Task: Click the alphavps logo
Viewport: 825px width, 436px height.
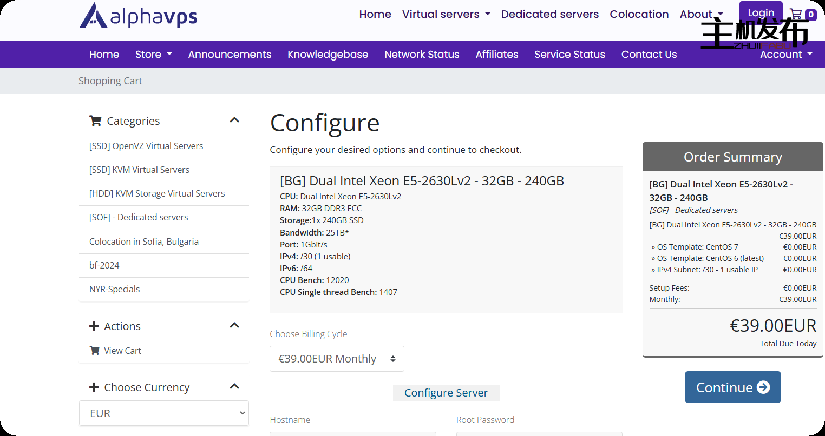Action: [139, 16]
